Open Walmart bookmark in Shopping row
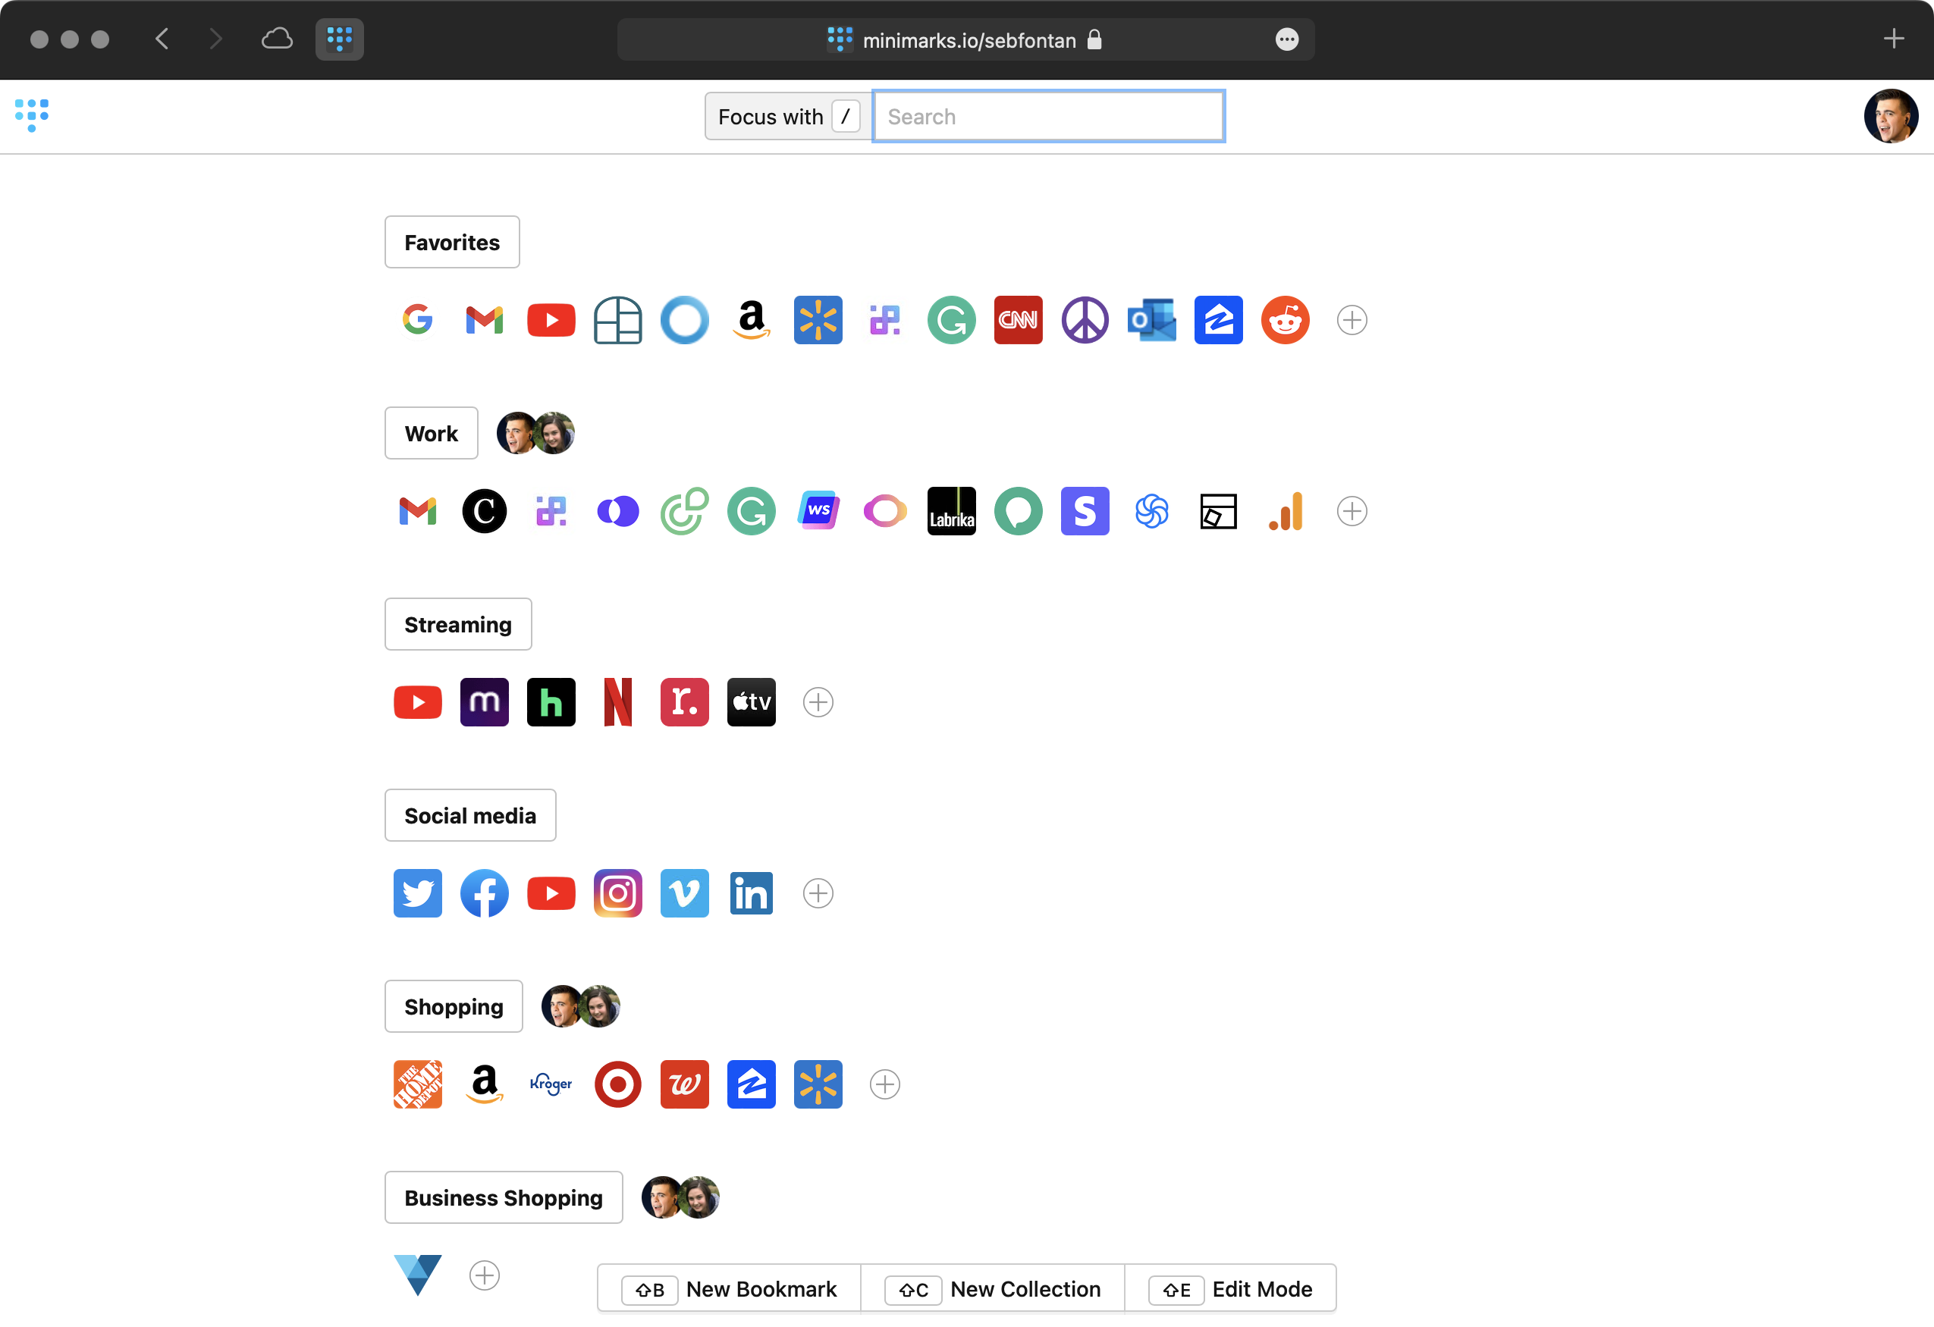Viewport: 1934px width, 1327px height. pyautogui.click(x=818, y=1086)
